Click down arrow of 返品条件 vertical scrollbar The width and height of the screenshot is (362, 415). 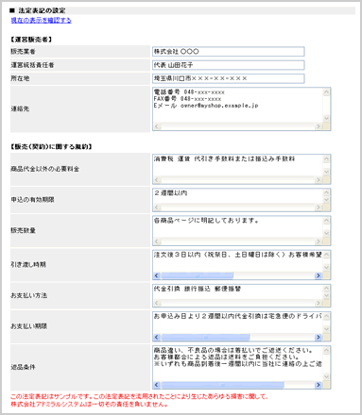(x=326, y=376)
